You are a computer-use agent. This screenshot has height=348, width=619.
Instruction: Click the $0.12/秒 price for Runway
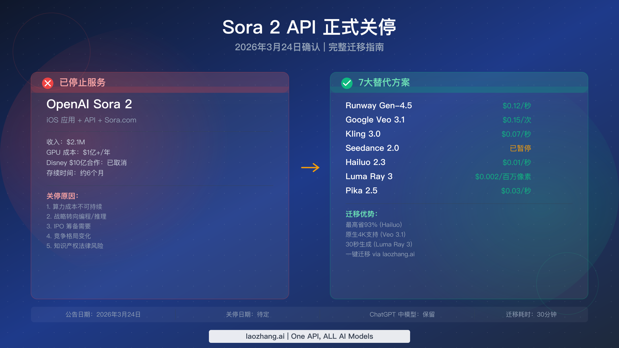pyautogui.click(x=517, y=106)
